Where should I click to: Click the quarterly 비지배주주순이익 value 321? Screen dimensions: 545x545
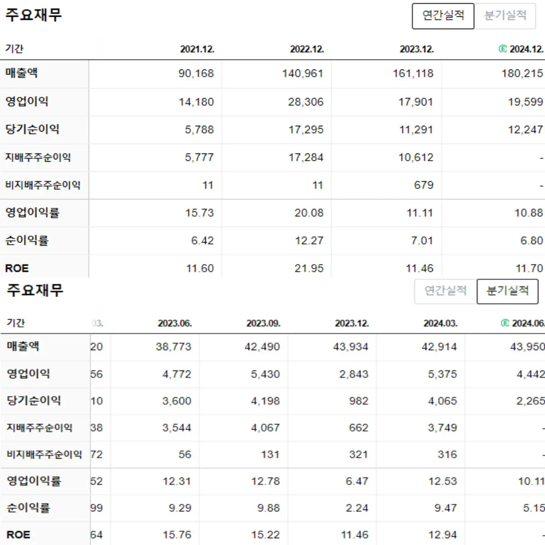[358, 455]
